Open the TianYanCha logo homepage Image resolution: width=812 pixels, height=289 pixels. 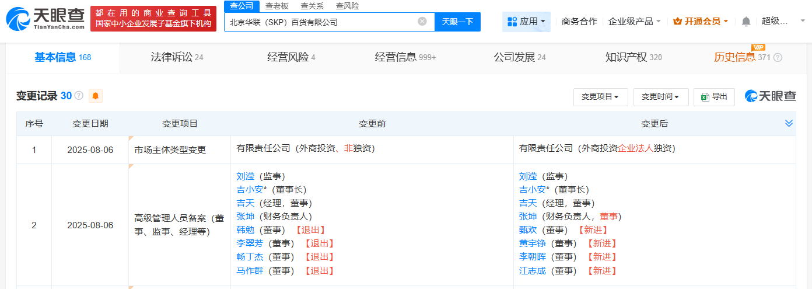pos(46,19)
